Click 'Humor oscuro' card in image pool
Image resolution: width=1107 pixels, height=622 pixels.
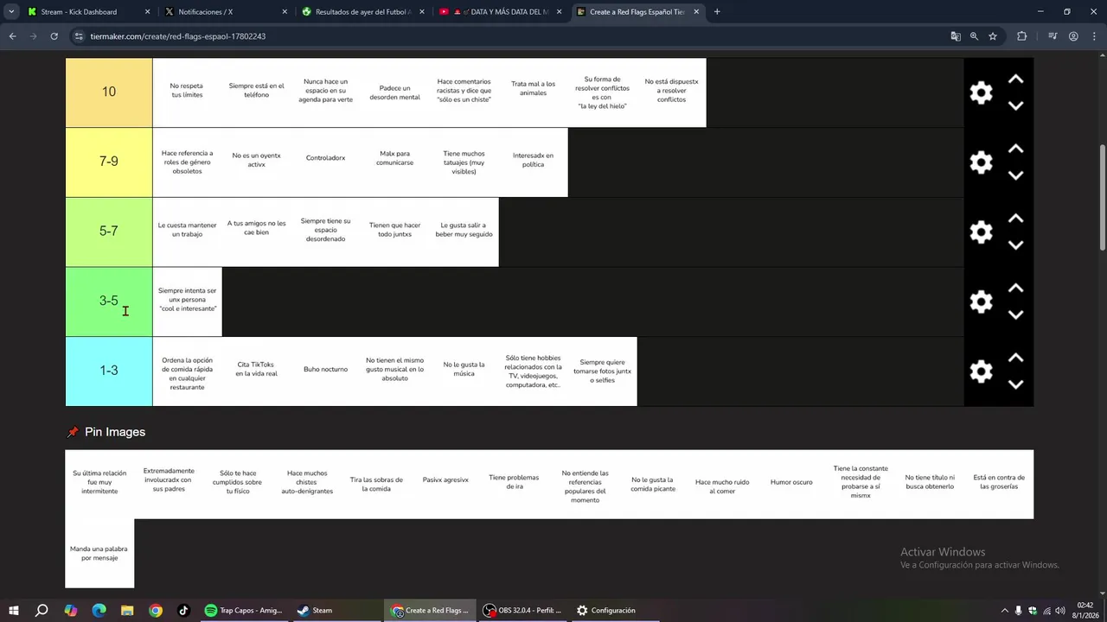791,484
